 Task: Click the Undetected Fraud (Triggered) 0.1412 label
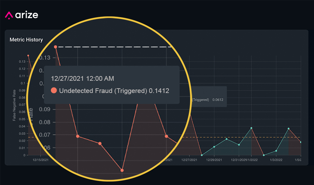[114, 91]
